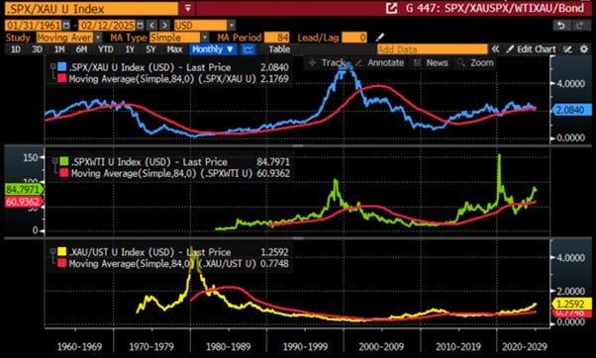Open the end date calendar picker

pyautogui.click(x=140, y=26)
